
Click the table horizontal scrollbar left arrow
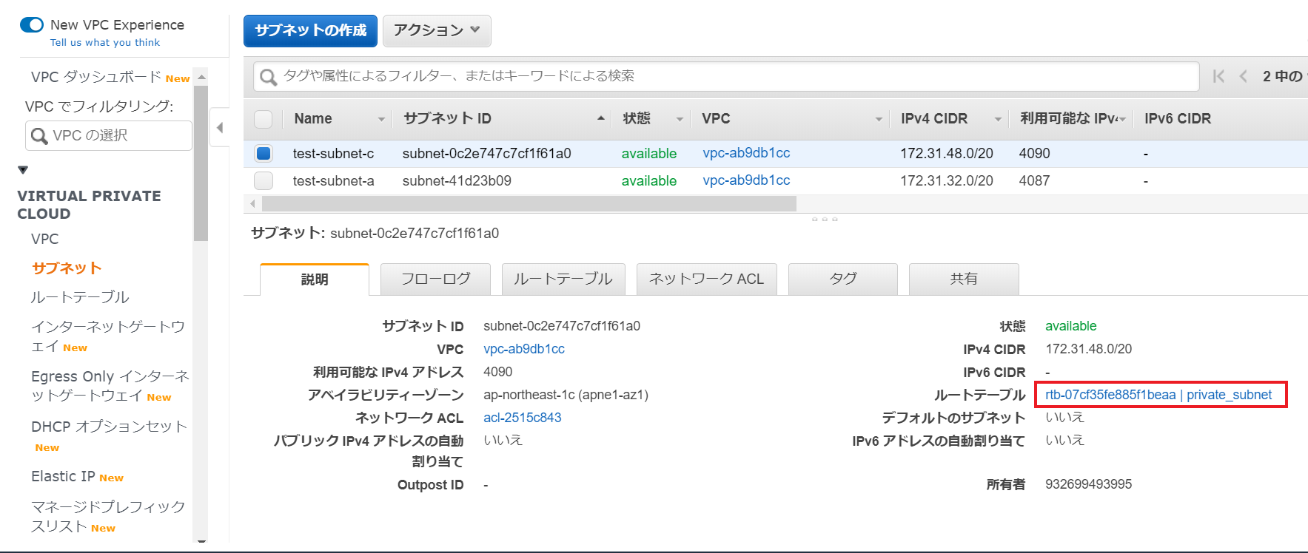[253, 204]
